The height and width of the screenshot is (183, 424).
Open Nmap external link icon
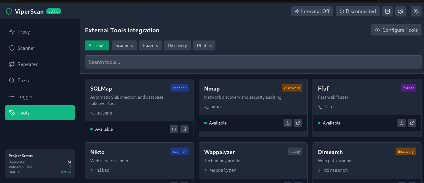point(298,123)
